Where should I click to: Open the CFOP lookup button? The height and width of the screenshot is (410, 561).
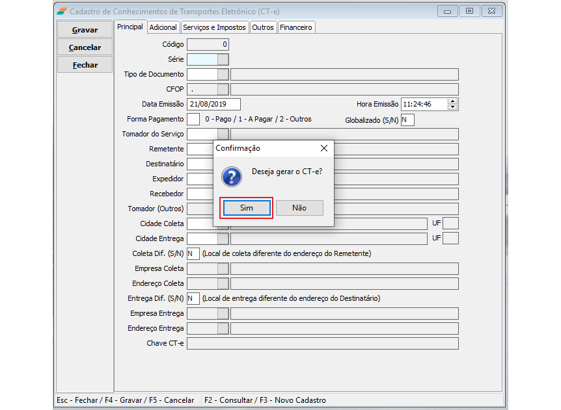(x=223, y=89)
